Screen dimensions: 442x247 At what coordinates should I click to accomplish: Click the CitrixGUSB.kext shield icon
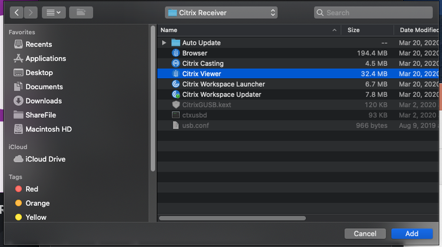click(176, 104)
